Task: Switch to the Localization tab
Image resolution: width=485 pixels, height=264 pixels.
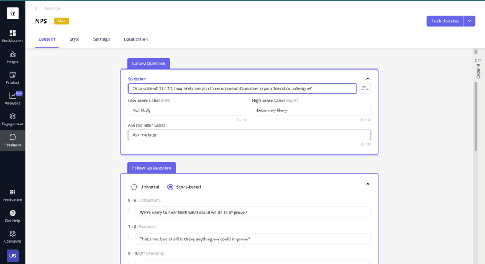Action: click(136, 39)
